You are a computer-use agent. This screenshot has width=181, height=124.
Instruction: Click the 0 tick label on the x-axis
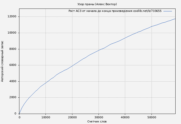click(19, 117)
